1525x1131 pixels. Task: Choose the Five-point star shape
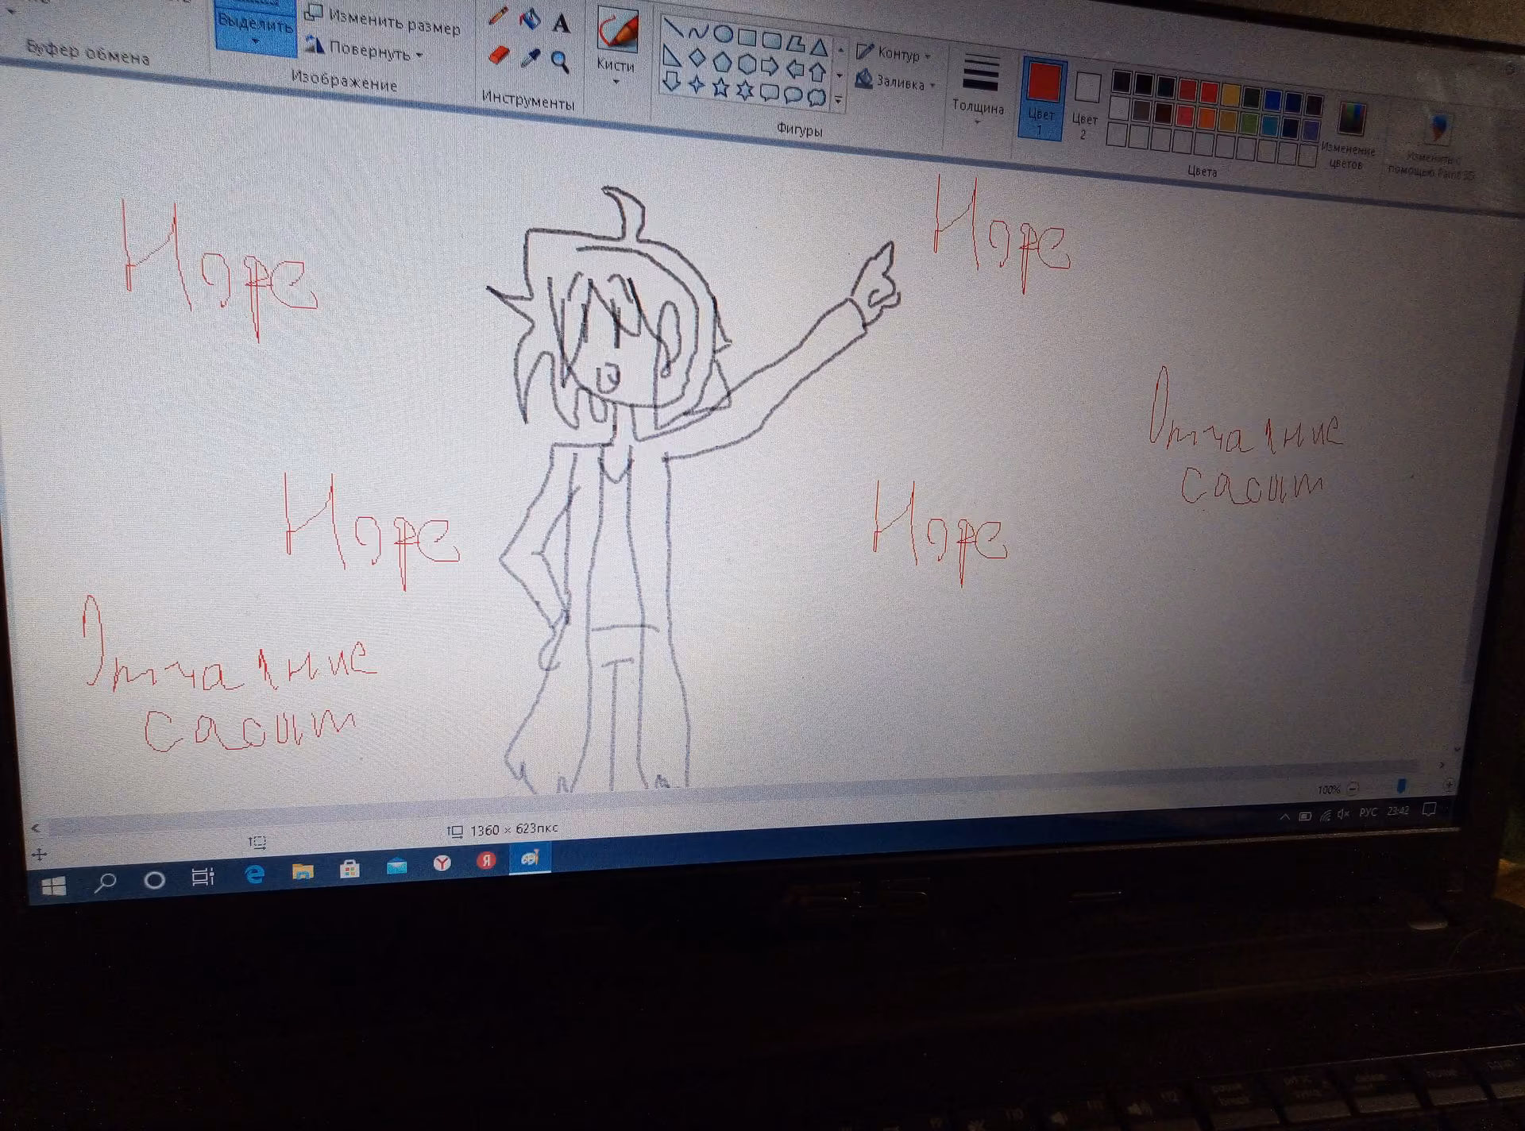(720, 87)
